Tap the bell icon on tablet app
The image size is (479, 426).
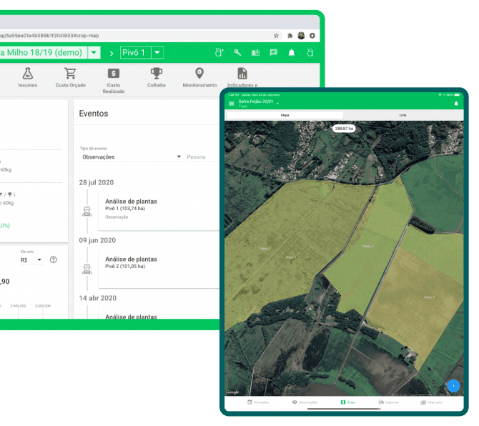[x=456, y=104]
